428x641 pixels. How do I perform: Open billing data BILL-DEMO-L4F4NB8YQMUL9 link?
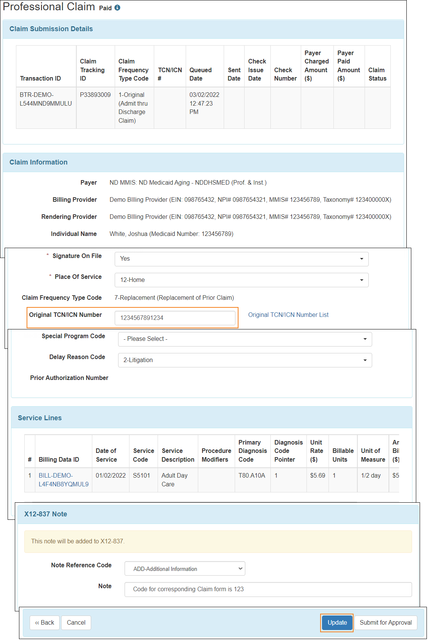63,480
